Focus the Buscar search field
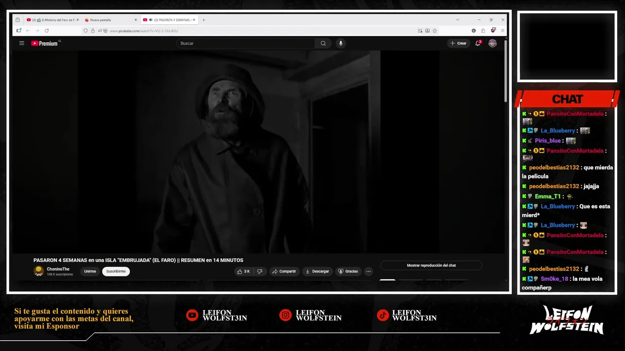This screenshot has height=351, width=625. click(x=246, y=43)
